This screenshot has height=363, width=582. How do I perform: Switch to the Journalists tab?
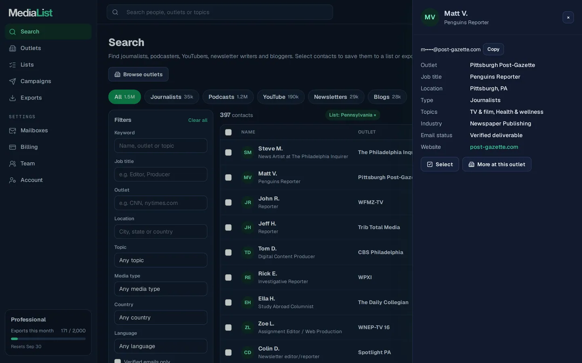(x=172, y=97)
